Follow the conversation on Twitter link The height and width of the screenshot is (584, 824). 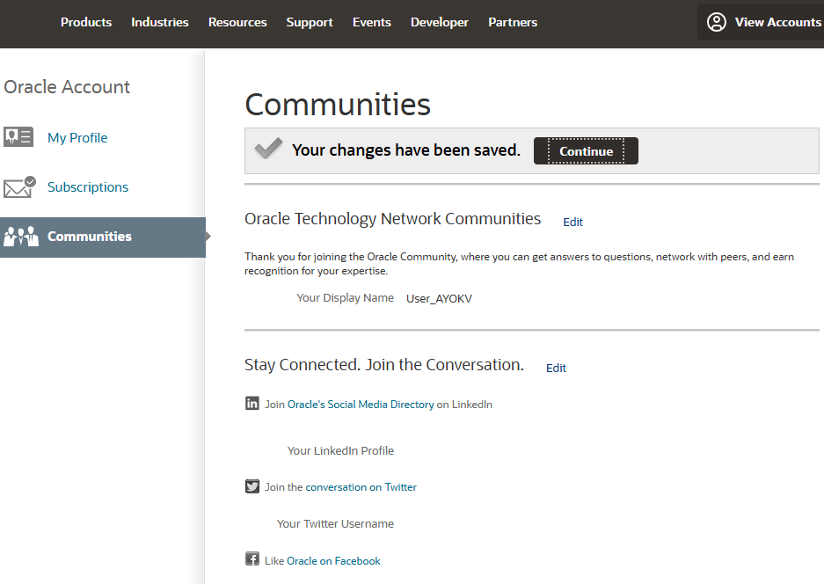click(361, 487)
